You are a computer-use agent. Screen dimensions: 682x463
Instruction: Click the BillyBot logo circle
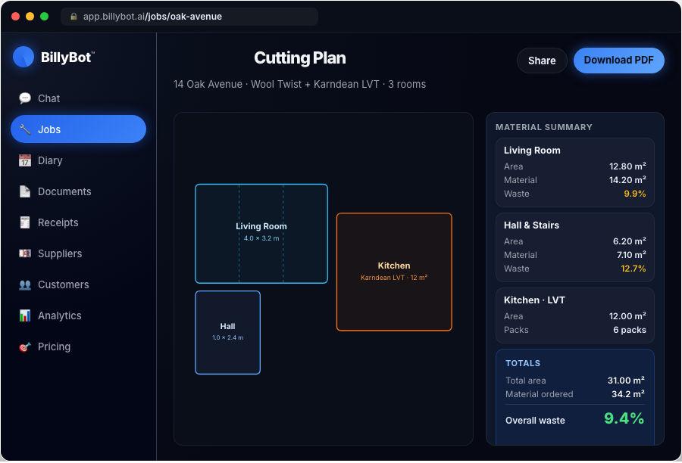click(x=23, y=57)
